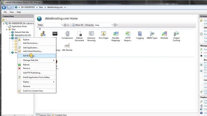Select Install Application From Gallery
The image size is (207, 116).
coord(37,77)
